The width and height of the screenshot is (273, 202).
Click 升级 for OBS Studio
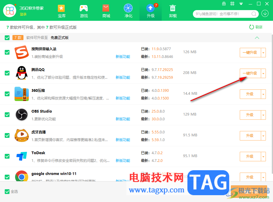250,115
